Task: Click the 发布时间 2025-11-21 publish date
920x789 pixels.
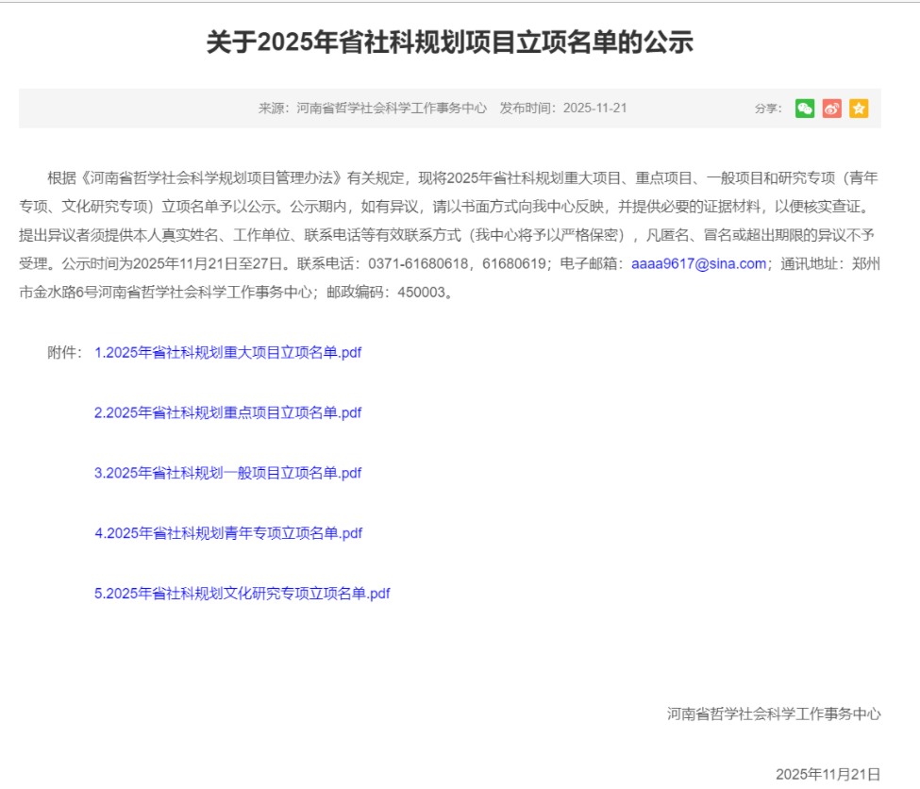Action: click(x=562, y=109)
